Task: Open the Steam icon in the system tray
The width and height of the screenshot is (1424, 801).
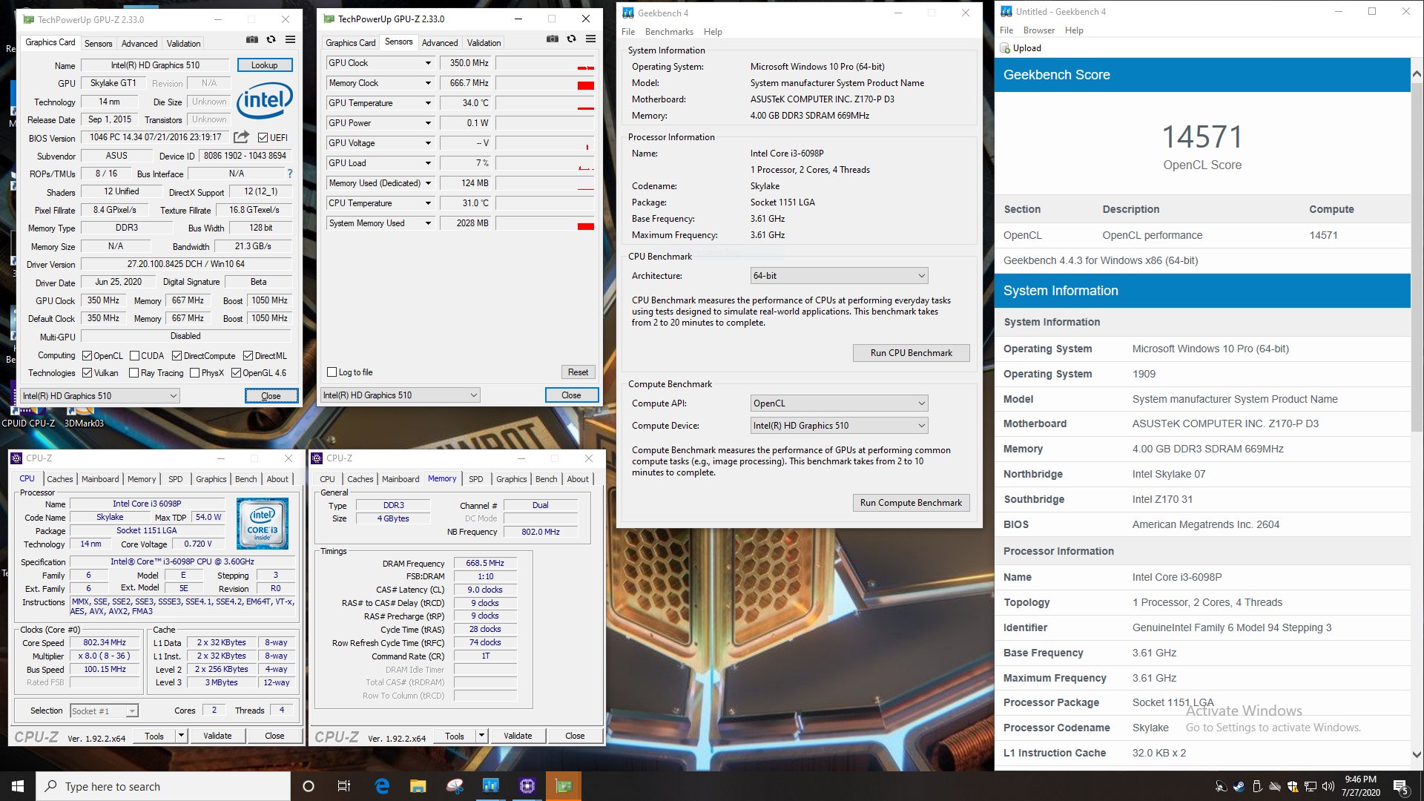Action: coord(1239,786)
